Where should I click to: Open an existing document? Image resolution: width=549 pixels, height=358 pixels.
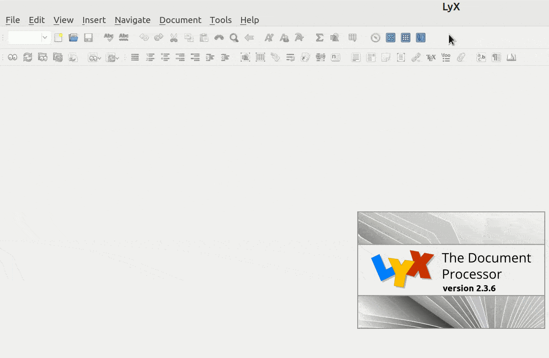pyautogui.click(x=73, y=38)
